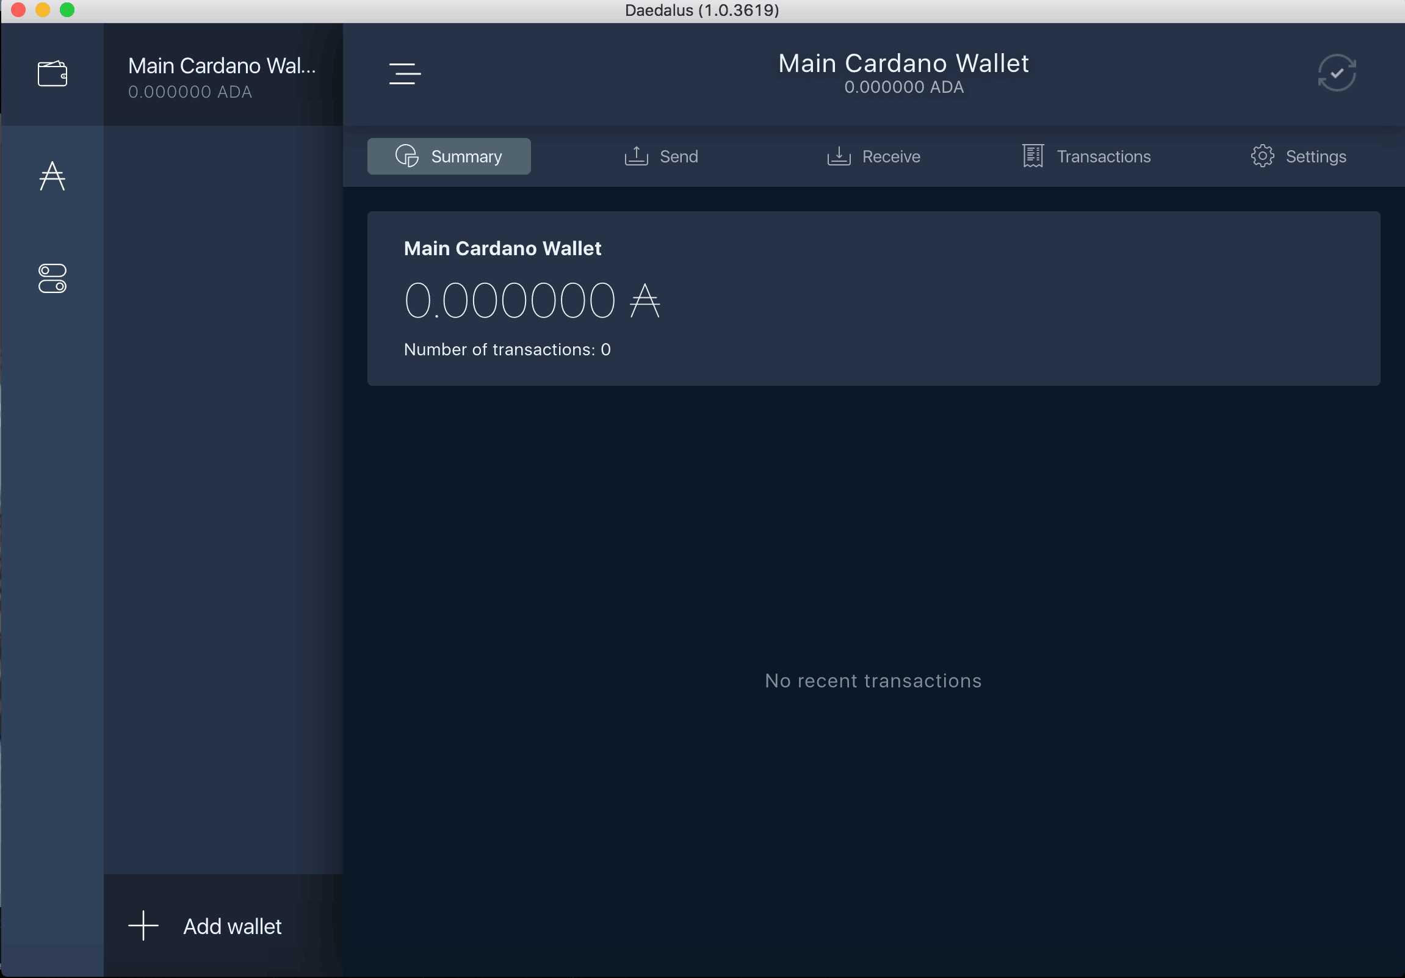Select the ADA balance display field
The width and height of the screenshot is (1405, 978).
(532, 300)
